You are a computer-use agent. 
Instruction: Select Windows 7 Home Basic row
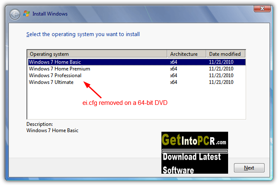tap(137, 62)
